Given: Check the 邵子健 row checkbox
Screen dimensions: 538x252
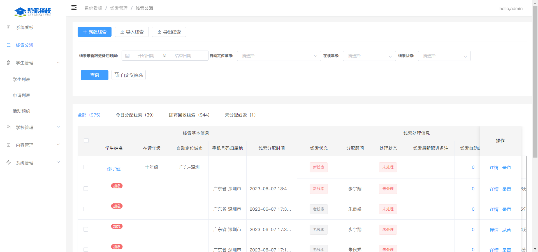Looking at the screenshot, I should coord(86,167).
